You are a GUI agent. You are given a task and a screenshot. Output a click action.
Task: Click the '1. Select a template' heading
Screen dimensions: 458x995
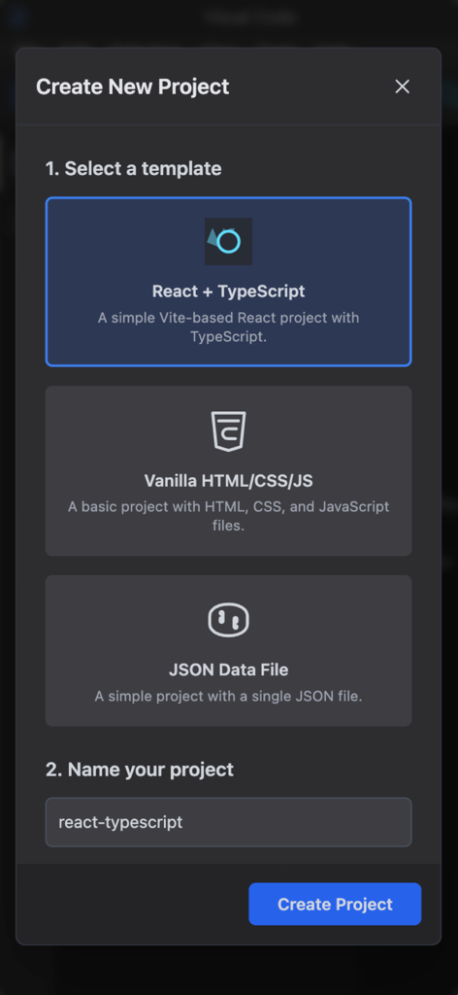coord(134,168)
